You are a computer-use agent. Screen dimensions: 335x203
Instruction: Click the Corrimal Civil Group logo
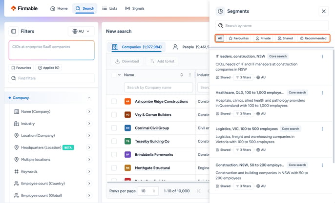pyautogui.click(x=127, y=128)
